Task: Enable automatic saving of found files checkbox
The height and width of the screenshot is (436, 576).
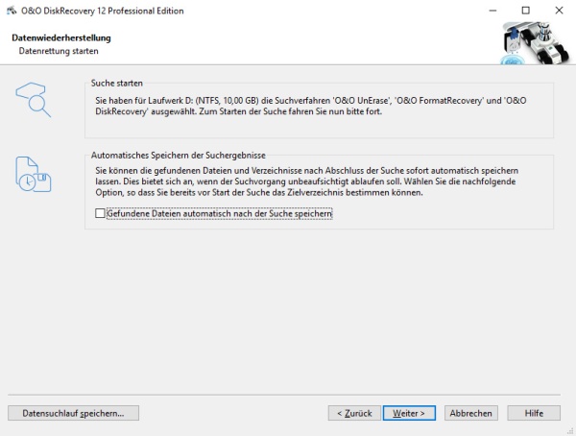Action: click(x=100, y=213)
